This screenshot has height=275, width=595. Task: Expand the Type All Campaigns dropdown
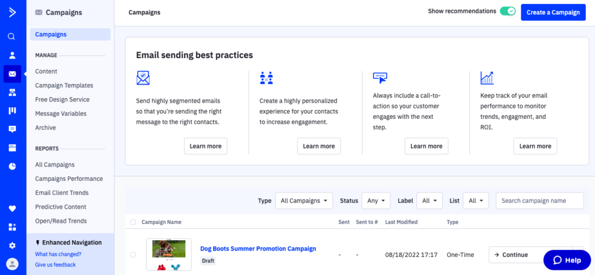pyautogui.click(x=303, y=201)
